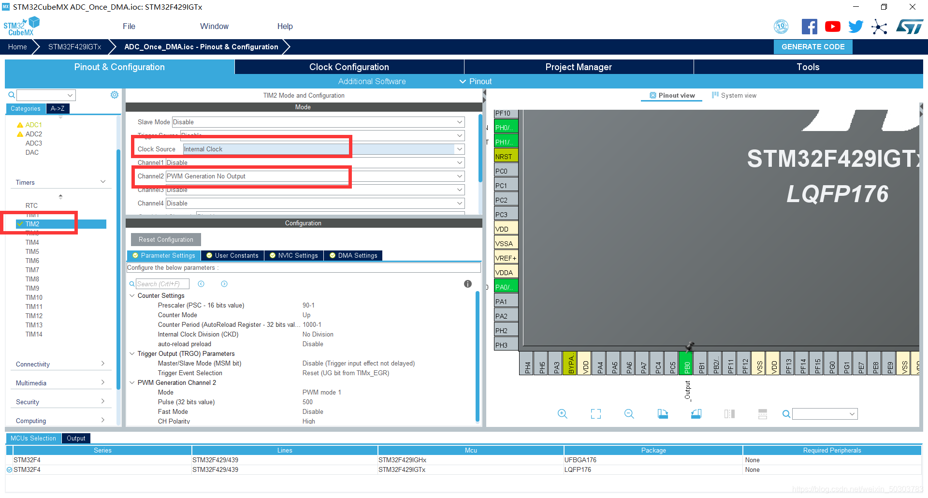
Task: Select ADC1 in the peripheral list
Action: coord(33,125)
